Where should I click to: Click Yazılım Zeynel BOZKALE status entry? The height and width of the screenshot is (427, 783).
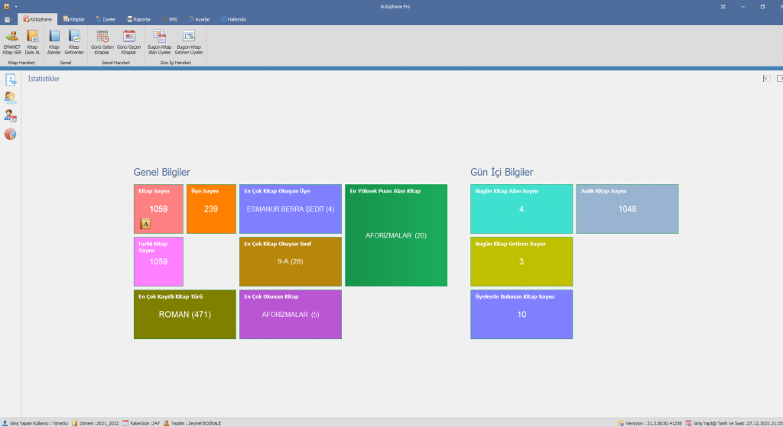[192, 423]
